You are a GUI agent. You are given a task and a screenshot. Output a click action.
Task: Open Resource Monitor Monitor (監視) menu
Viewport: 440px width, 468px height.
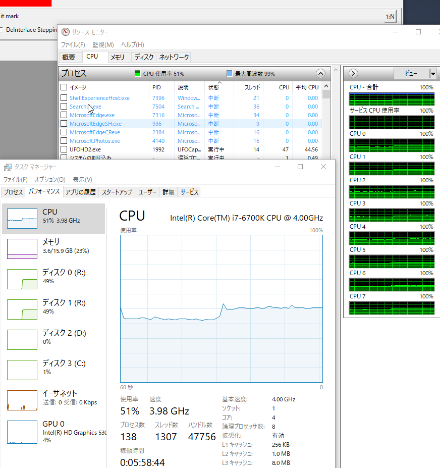103,45
